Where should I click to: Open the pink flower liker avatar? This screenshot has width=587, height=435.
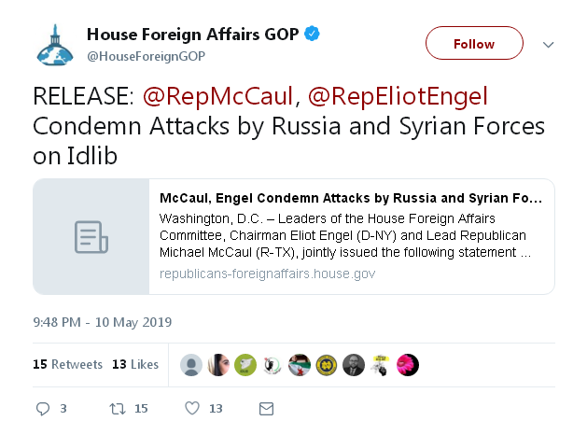pyautogui.click(x=408, y=365)
